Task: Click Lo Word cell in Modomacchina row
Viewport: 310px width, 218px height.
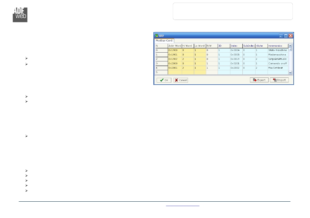Action: (x=200, y=55)
